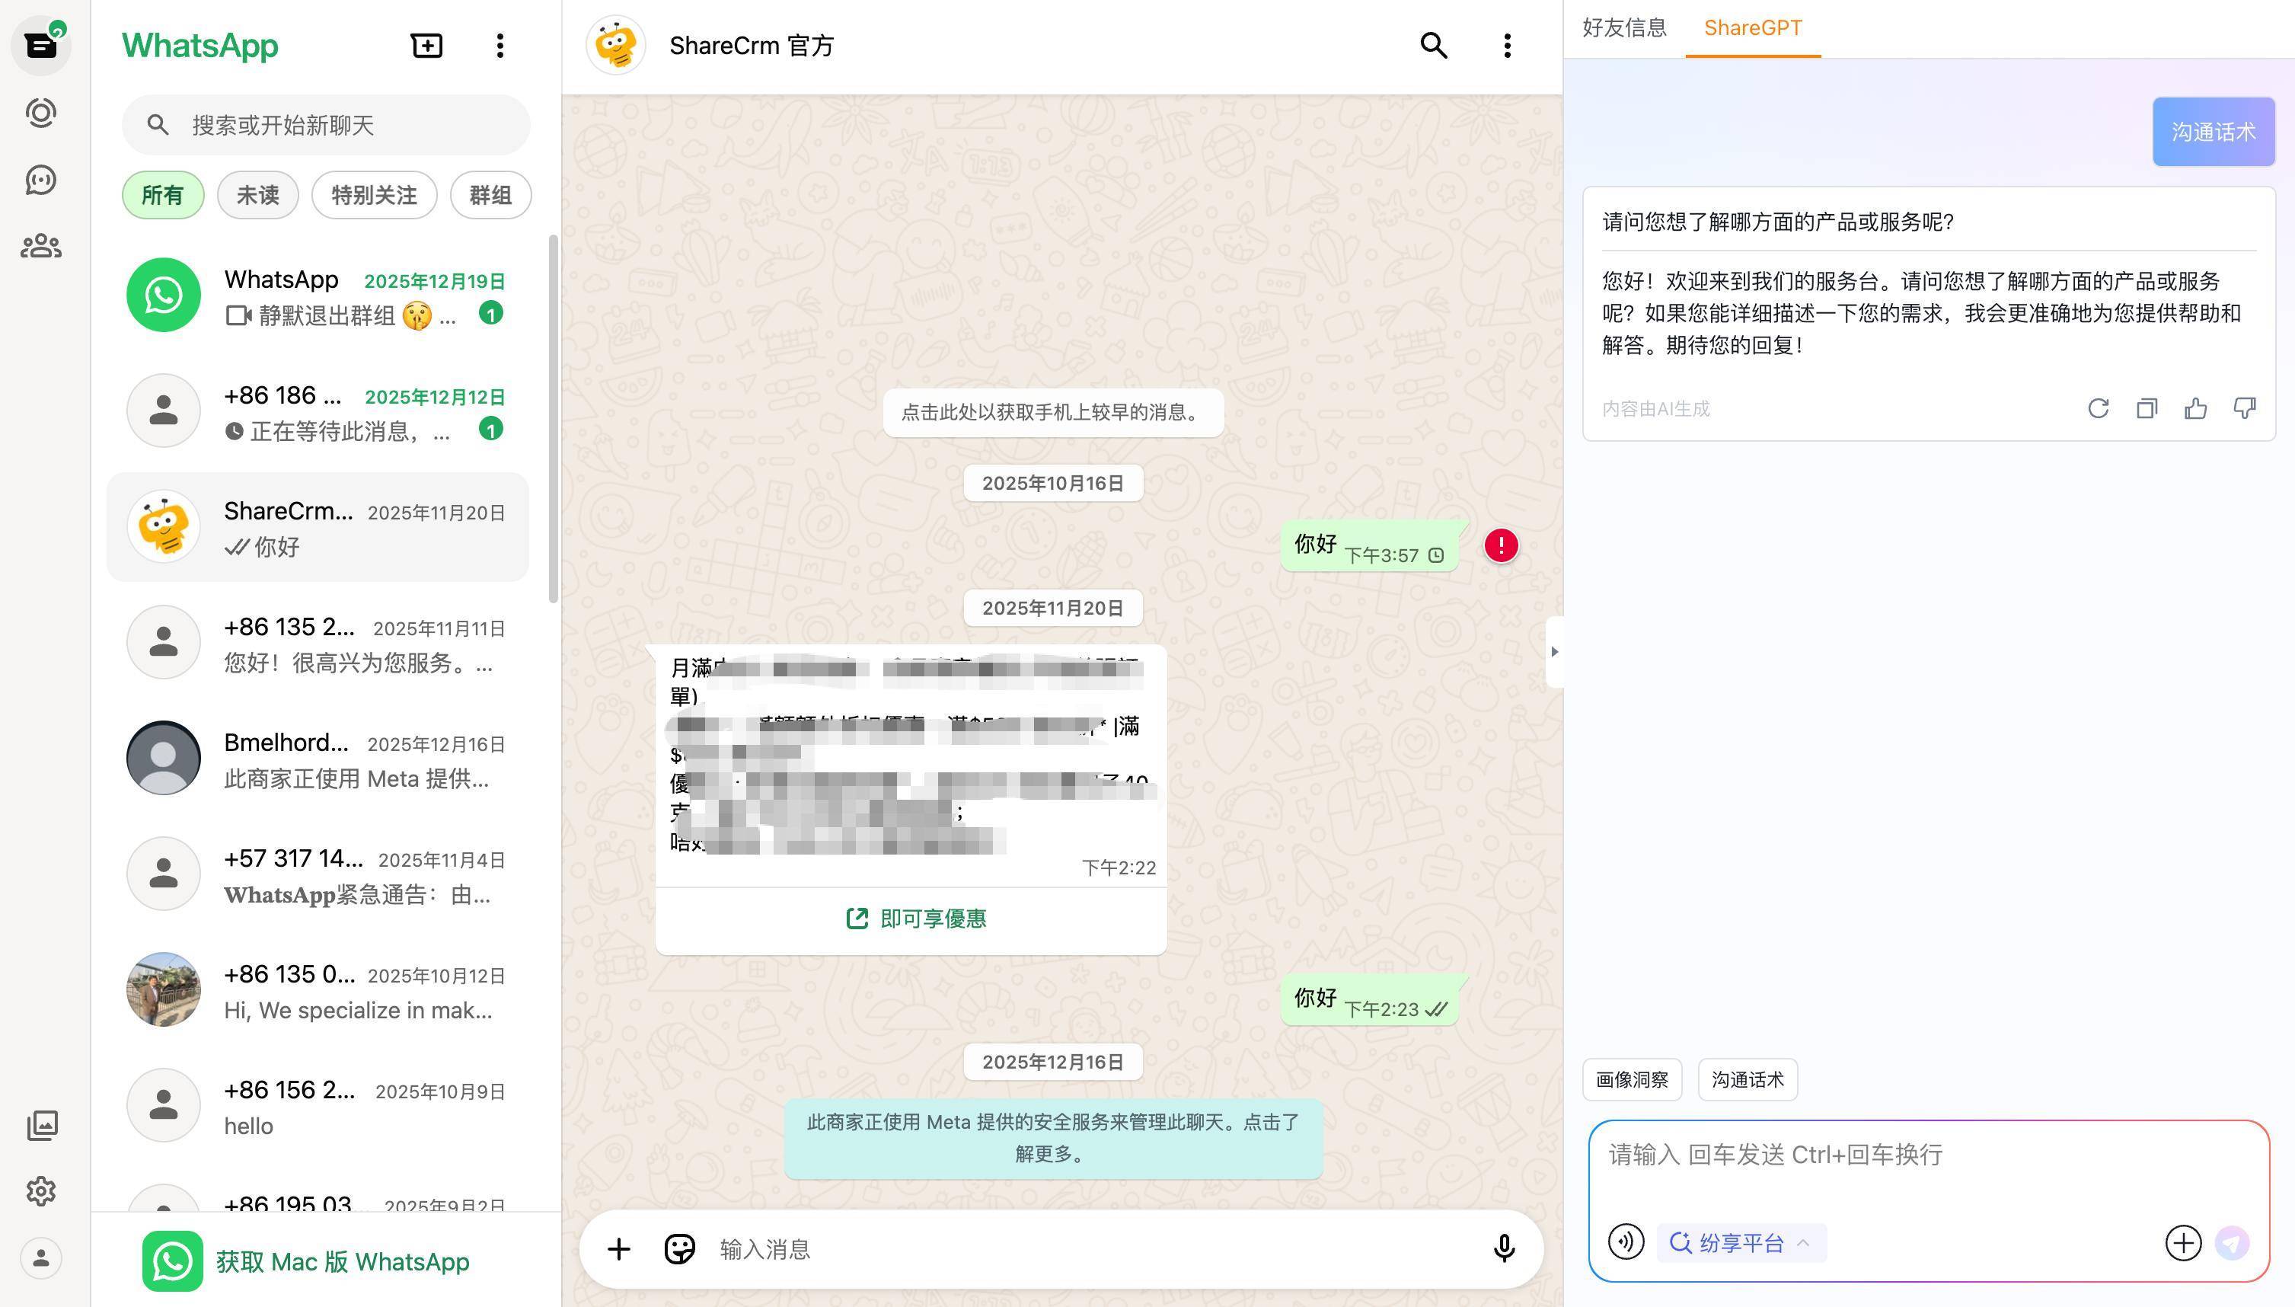Select the 特别关注 filter chip
The width and height of the screenshot is (2295, 1307).
pyautogui.click(x=374, y=195)
